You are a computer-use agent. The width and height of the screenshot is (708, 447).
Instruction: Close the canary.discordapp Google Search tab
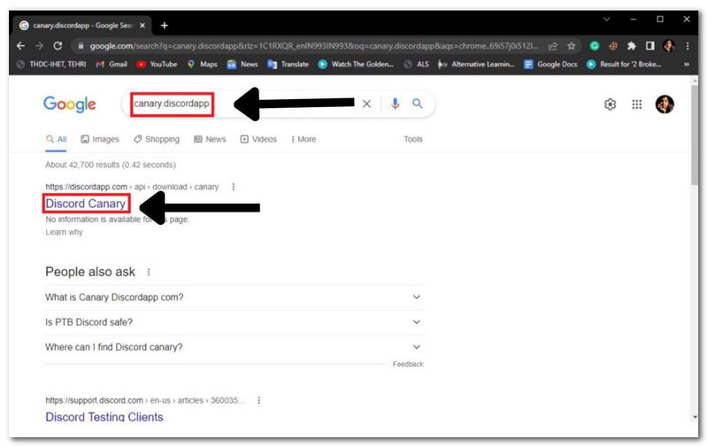[x=142, y=26]
